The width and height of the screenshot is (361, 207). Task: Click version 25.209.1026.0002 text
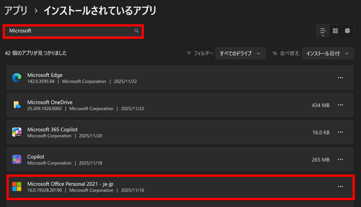click(x=44, y=109)
